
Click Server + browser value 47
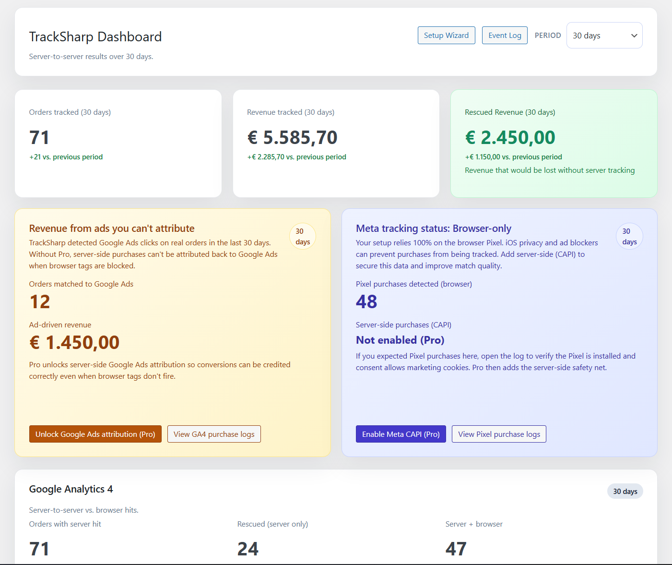coord(456,549)
